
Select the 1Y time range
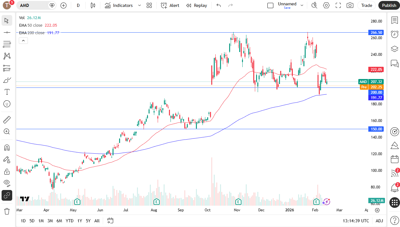(x=80, y=221)
